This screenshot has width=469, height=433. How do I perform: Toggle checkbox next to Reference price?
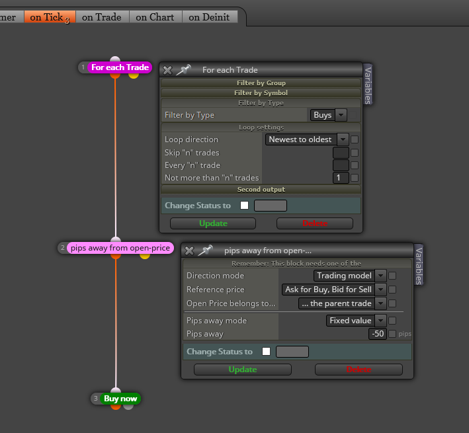(392, 290)
